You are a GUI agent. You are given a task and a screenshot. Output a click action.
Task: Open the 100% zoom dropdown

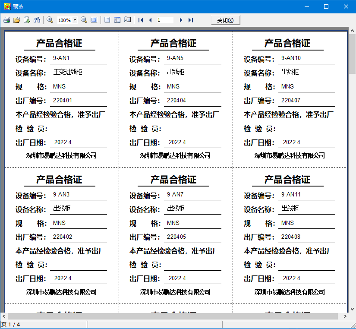coord(75,20)
